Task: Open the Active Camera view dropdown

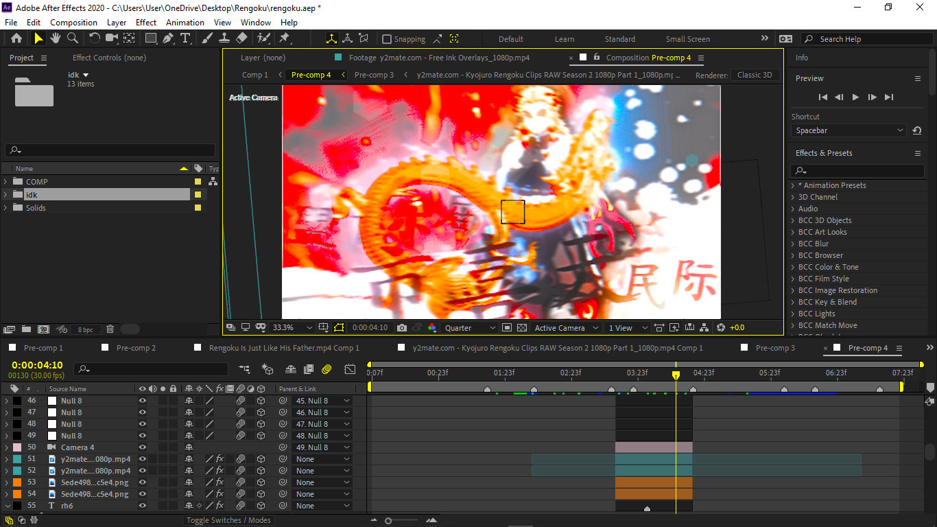Action: click(x=567, y=328)
